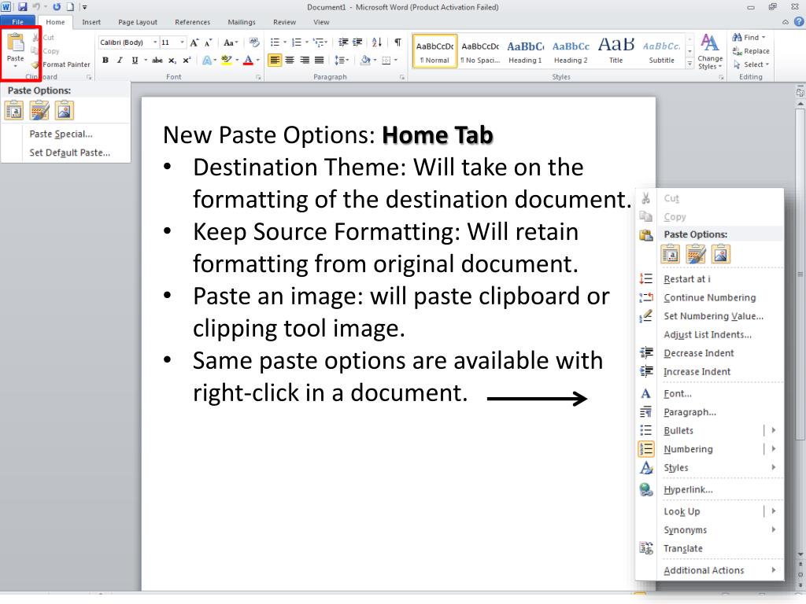
Task: Click the Shrink Font icon
Action: click(208, 42)
